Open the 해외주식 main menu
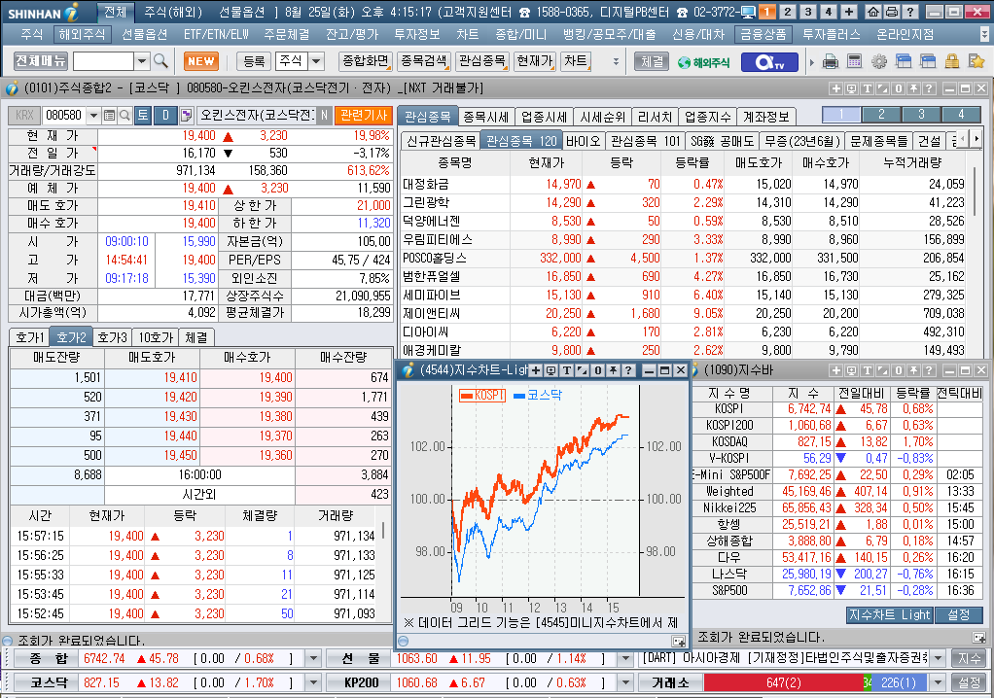The width and height of the screenshot is (994, 698). tap(82, 34)
